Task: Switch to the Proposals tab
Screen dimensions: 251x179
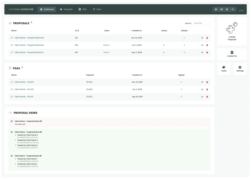Action: click(x=67, y=9)
